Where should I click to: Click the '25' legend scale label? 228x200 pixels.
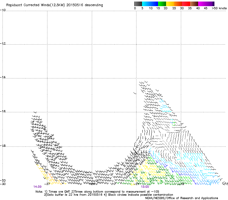coord(174,8)
